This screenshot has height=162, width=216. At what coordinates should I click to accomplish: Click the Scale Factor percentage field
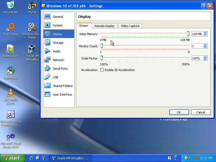[x=197, y=58]
